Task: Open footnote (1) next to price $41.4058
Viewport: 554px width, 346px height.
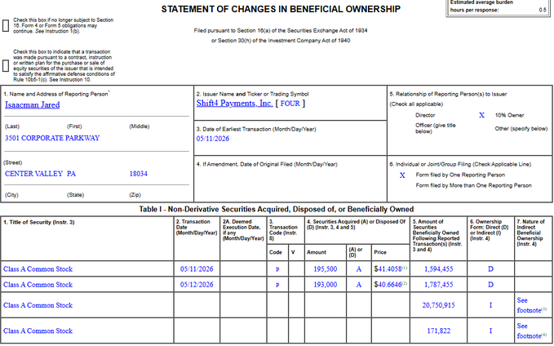Action: [x=405, y=268]
